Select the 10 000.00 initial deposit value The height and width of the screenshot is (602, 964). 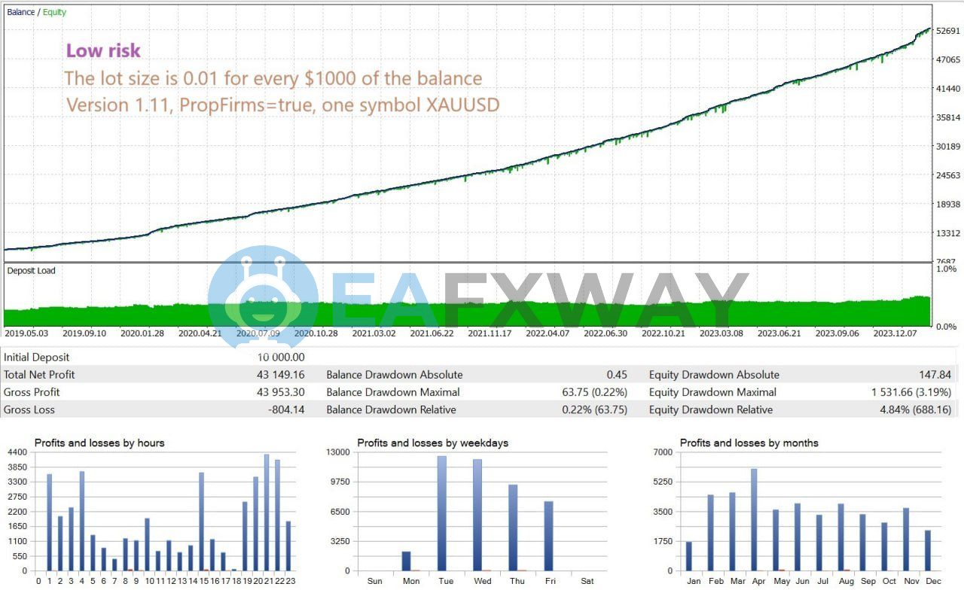pyautogui.click(x=280, y=357)
